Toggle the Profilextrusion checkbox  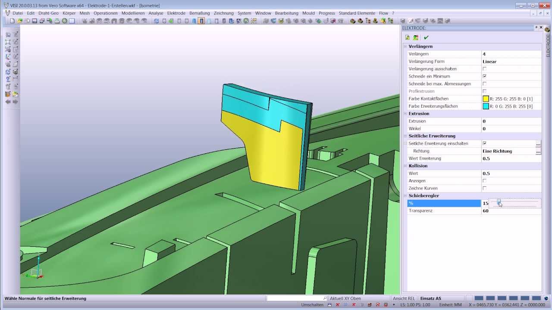[x=484, y=91]
